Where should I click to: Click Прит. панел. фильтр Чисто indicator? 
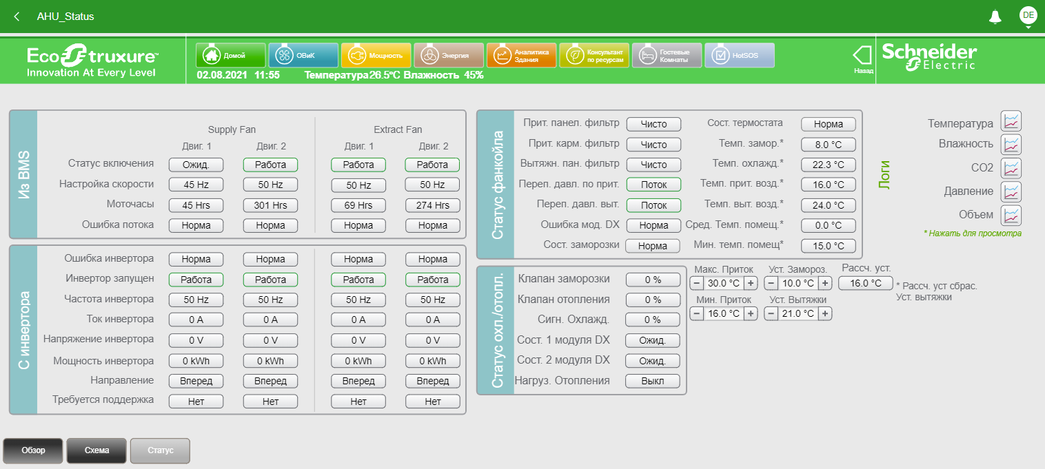pos(653,124)
